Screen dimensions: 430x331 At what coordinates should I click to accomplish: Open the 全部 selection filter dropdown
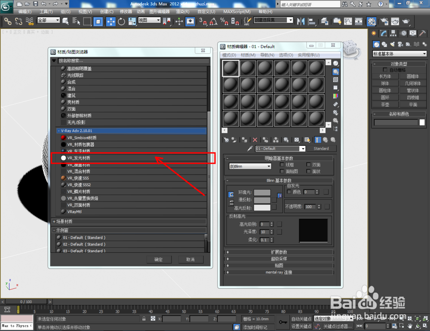49,20
